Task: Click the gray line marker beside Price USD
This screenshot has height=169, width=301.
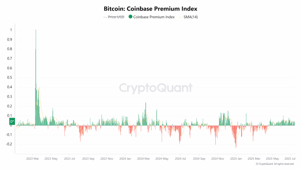Action: [105, 17]
